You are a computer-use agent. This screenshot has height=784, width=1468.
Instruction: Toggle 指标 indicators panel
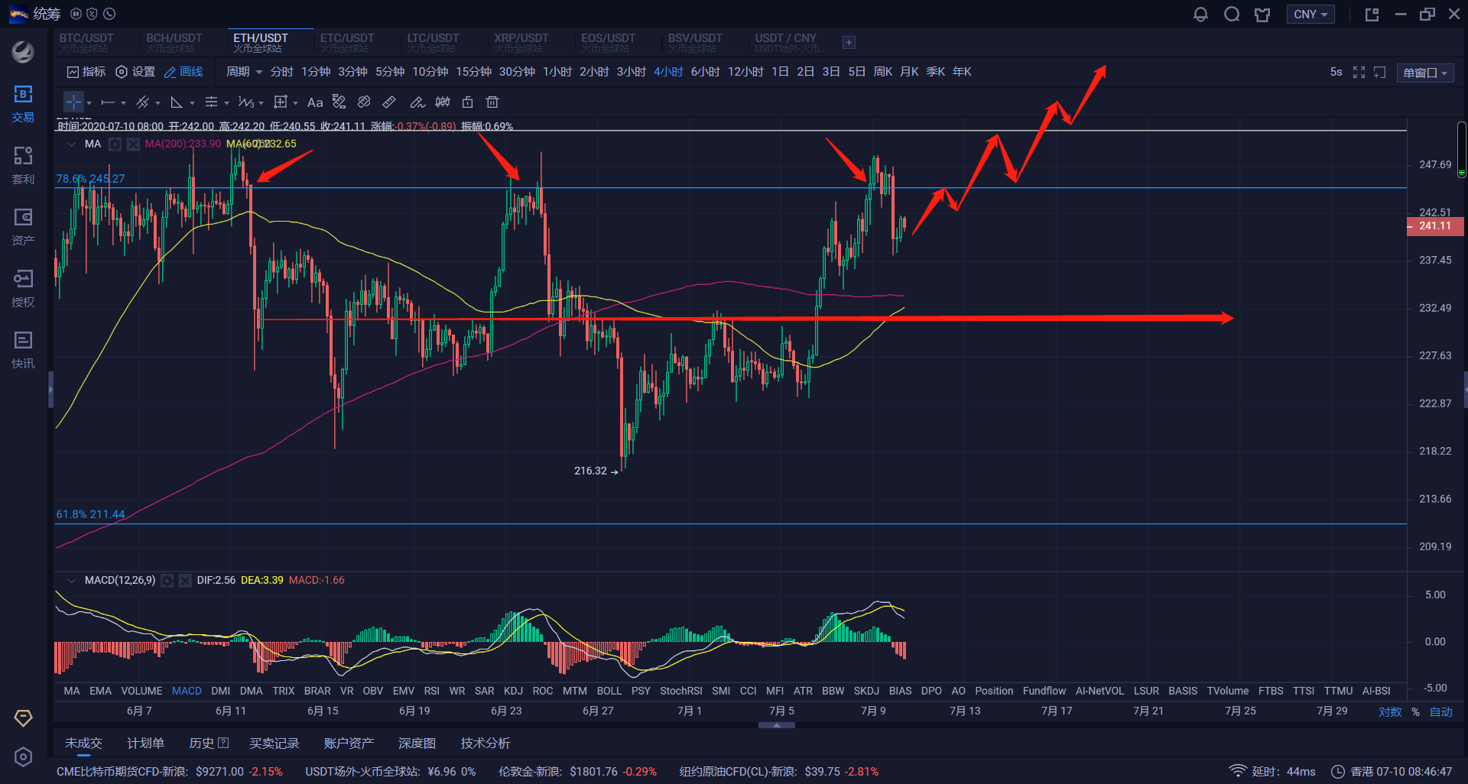coord(86,72)
